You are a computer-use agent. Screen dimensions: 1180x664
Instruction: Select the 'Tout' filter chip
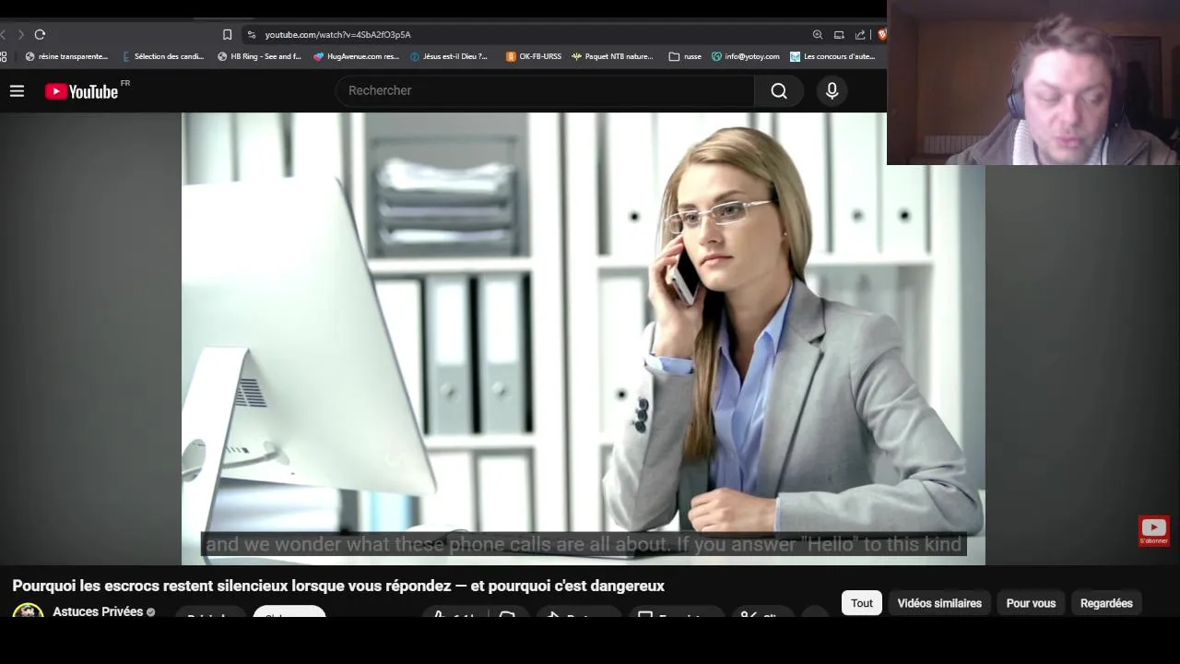pos(862,603)
